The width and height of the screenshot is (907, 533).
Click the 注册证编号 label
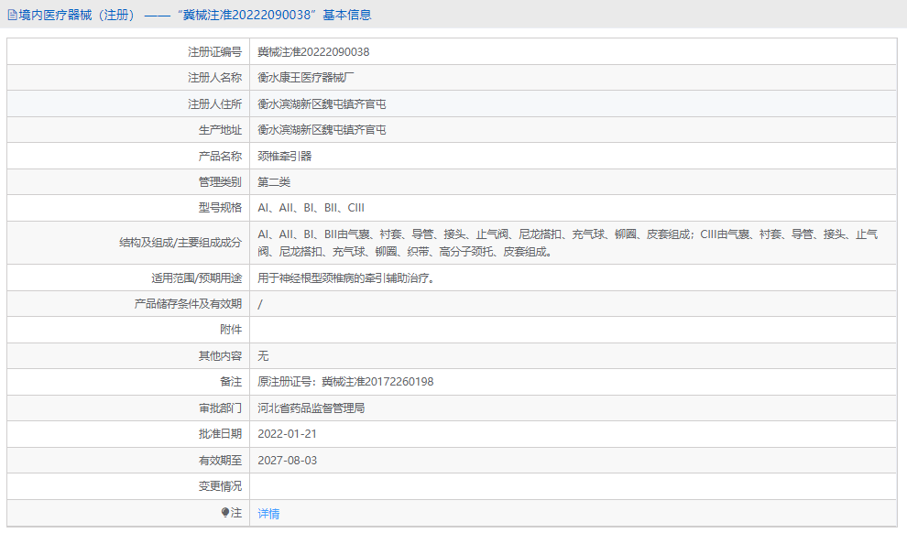pyautogui.click(x=214, y=52)
